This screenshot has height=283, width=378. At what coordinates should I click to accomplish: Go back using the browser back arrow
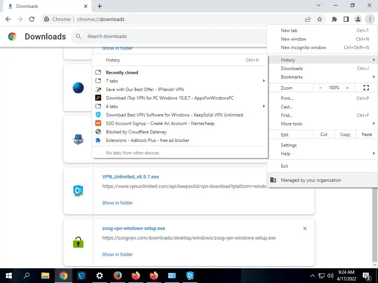[x=8, y=19]
